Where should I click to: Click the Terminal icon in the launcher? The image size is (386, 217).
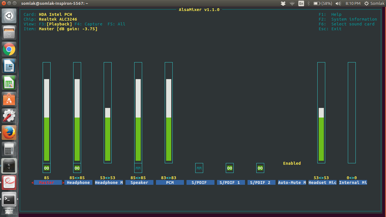coord(9,199)
